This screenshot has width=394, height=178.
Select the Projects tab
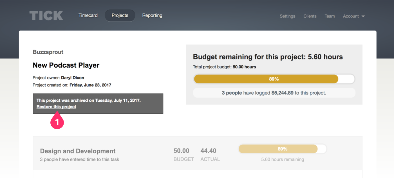coord(120,15)
